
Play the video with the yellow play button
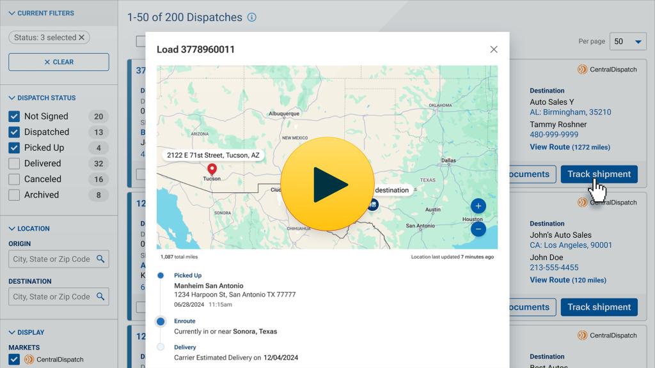pos(327,184)
